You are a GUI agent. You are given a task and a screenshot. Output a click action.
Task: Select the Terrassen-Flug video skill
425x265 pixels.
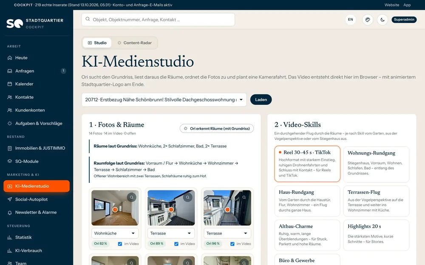coord(376,201)
